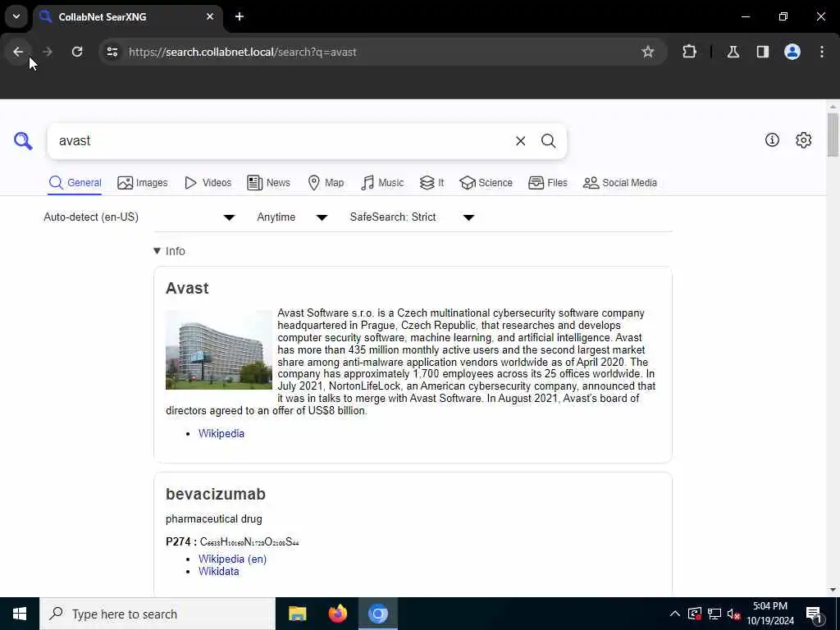Open bevacizumab Wikipedia (en) link
The height and width of the screenshot is (630, 840).
tap(232, 559)
